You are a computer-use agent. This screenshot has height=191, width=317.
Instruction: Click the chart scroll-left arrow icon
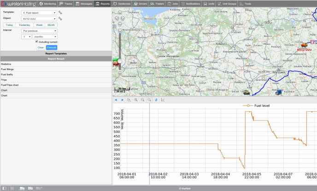[x=116, y=100]
